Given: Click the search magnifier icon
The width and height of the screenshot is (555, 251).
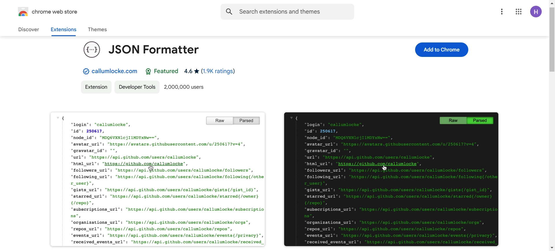Looking at the screenshot, I should click(230, 12).
